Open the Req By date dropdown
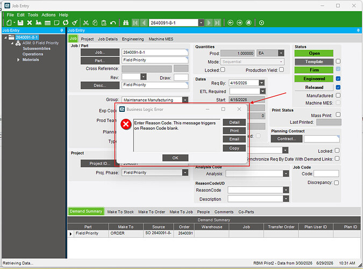Viewport: 363px width, 269px height. [262, 83]
